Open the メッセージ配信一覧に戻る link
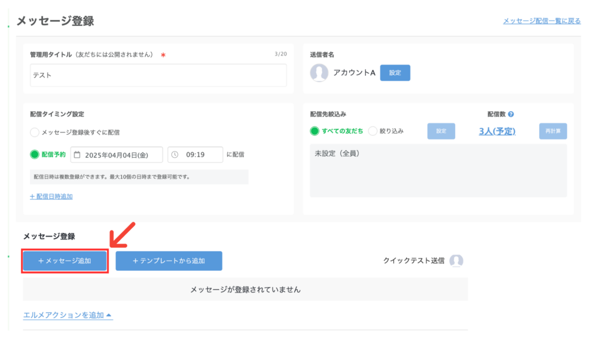This screenshot has width=603, height=339. pyautogui.click(x=542, y=21)
